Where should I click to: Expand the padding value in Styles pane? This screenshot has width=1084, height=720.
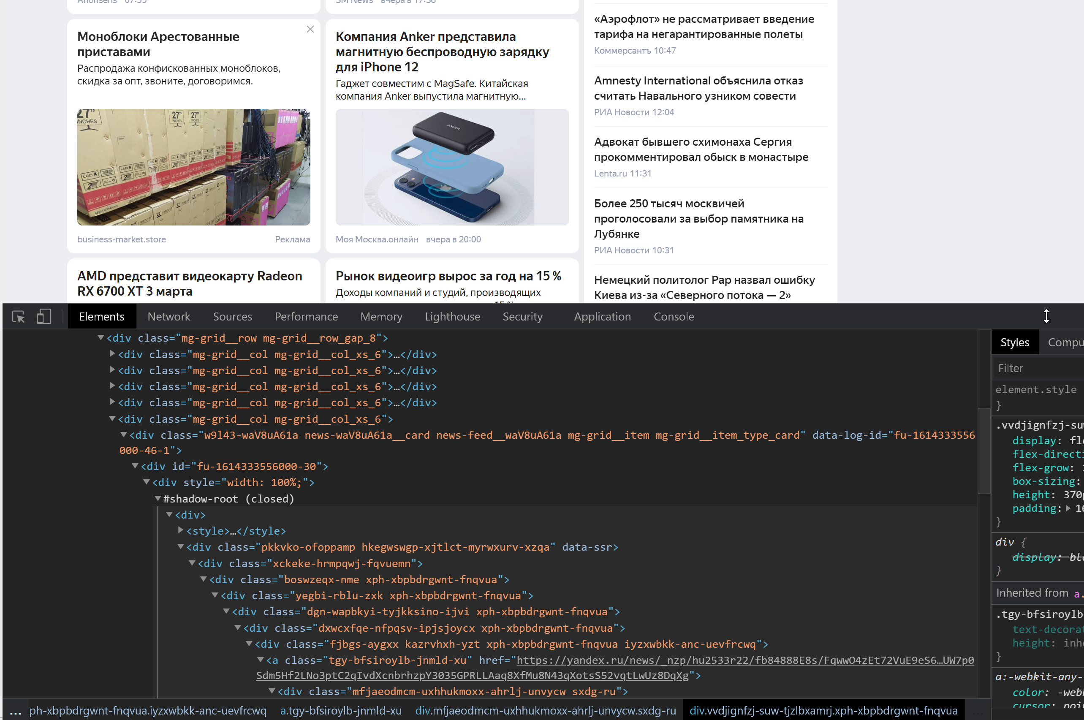[1068, 508]
